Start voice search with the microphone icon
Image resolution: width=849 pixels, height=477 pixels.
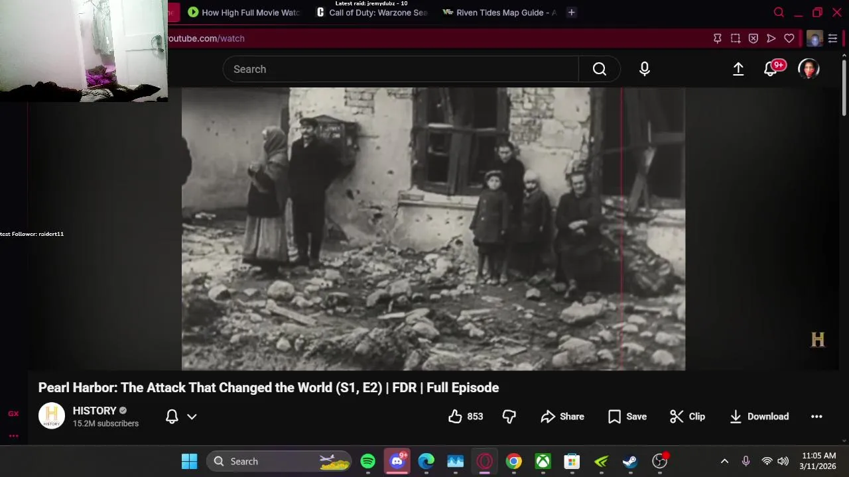(645, 69)
